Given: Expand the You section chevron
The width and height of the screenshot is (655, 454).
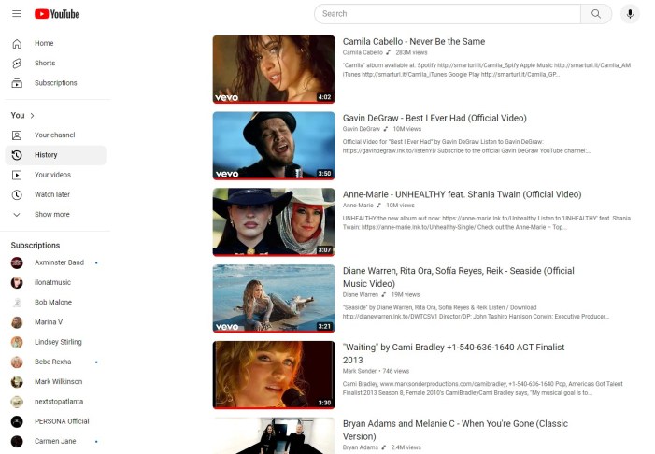Looking at the screenshot, I should (33, 115).
